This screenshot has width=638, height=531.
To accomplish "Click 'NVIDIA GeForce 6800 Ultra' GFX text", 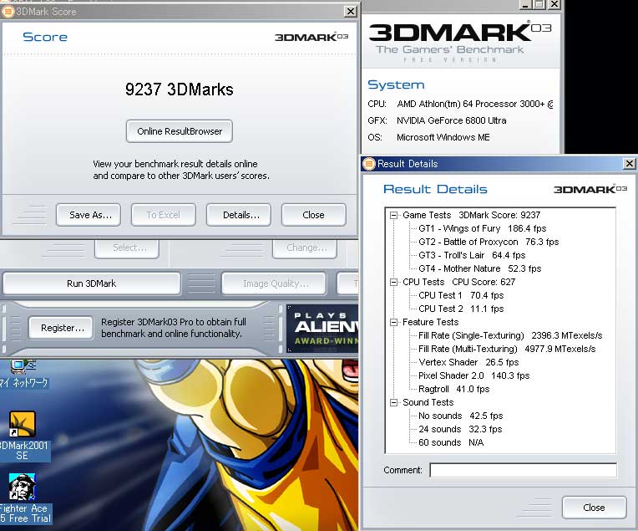I will pos(452,120).
